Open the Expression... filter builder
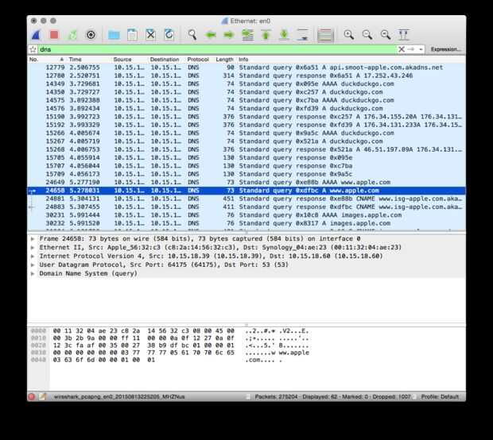Screen dimensions: 493x440 point(445,49)
